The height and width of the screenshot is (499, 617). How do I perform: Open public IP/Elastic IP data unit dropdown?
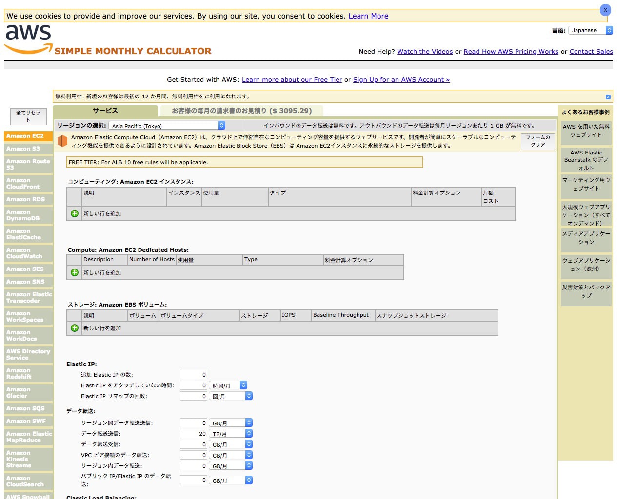tap(231, 480)
